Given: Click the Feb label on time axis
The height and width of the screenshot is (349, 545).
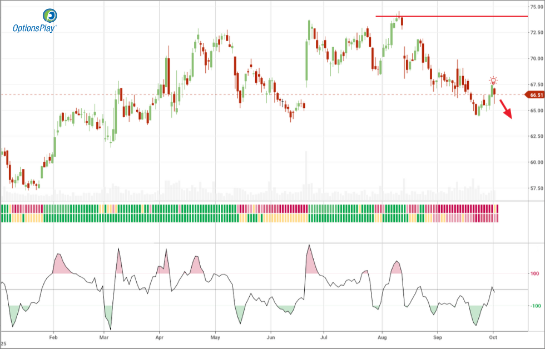Looking at the screenshot, I should click(53, 337).
